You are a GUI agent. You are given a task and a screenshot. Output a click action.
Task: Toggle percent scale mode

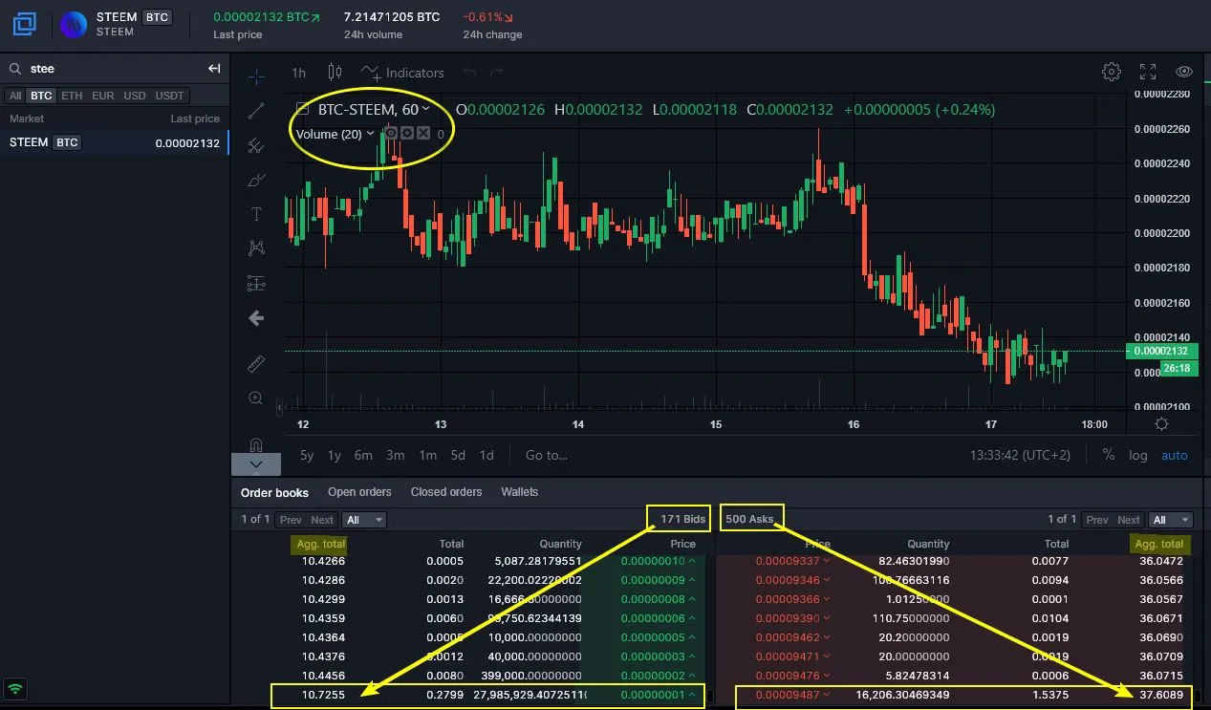[x=1108, y=455]
